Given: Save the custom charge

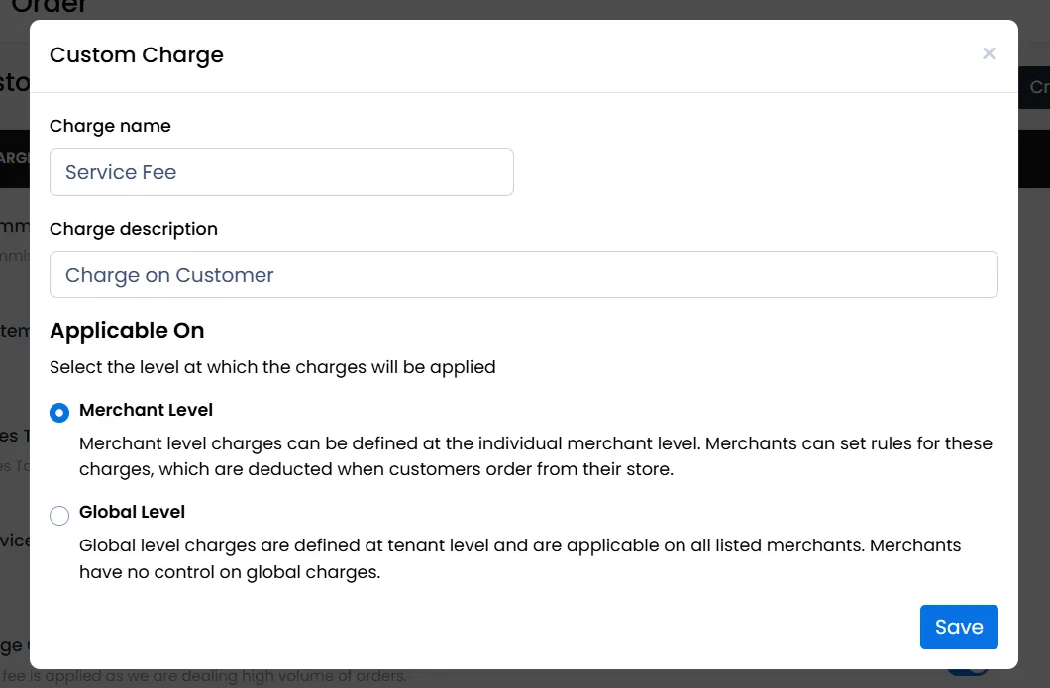Looking at the screenshot, I should [x=959, y=627].
